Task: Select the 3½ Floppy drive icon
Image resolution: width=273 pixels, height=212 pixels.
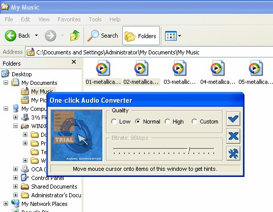Action: [25, 117]
